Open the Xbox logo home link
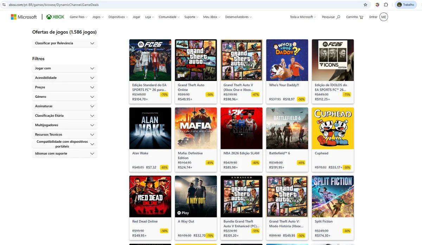 pyautogui.click(x=55, y=17)
